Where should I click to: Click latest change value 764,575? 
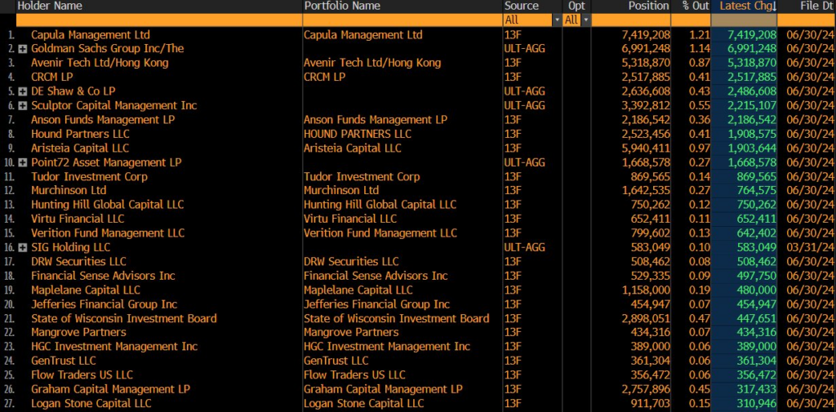pyautogui.click(x=757, y=190)
